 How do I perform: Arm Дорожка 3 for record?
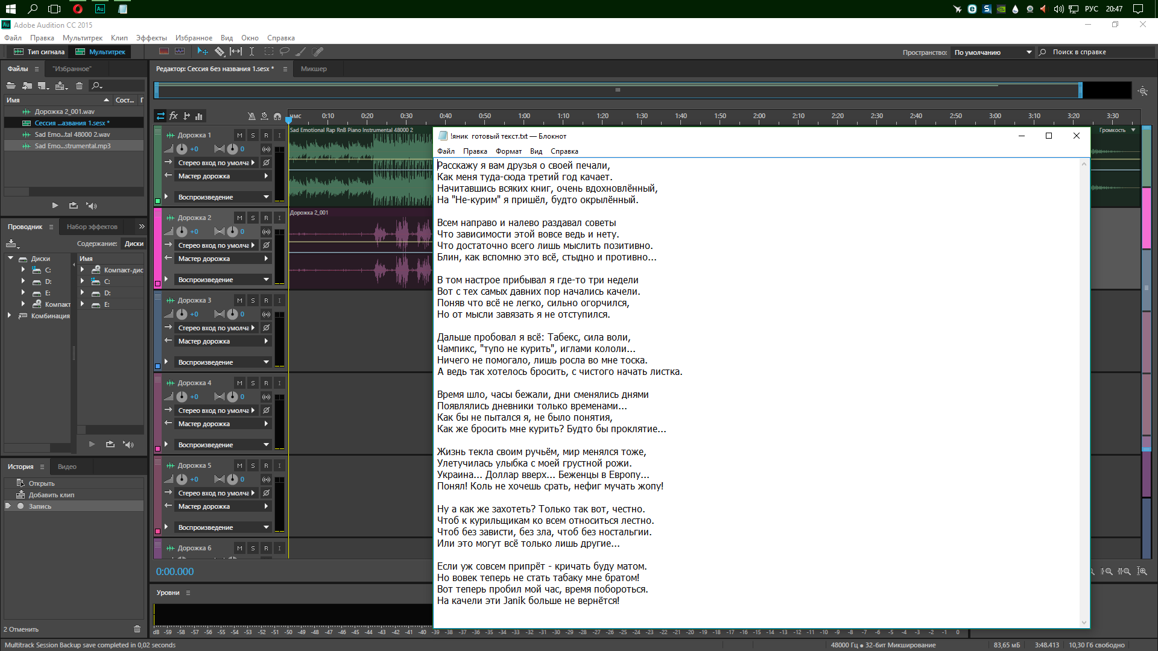pyautogui.click(x=266, y=300)
